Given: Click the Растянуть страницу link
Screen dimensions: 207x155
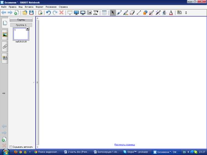Looking at the screenshot, I should pyautogui.click(x=125, y=145).
